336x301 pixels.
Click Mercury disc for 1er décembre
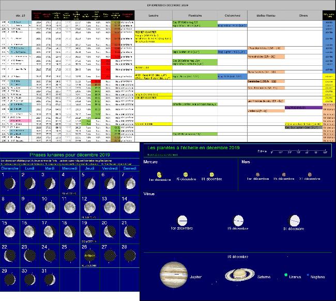(159, 175)
